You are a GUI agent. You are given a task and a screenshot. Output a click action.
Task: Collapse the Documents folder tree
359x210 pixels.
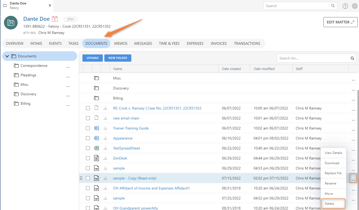pos(7,56)
